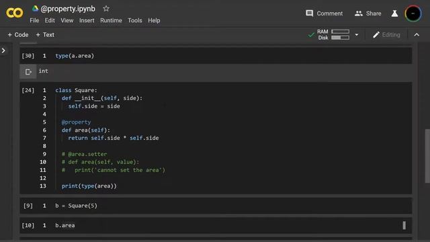This screenshot has width=430, height=242.
Task: Click the 'b = Square(5)' code
Action: pos(76,206)
